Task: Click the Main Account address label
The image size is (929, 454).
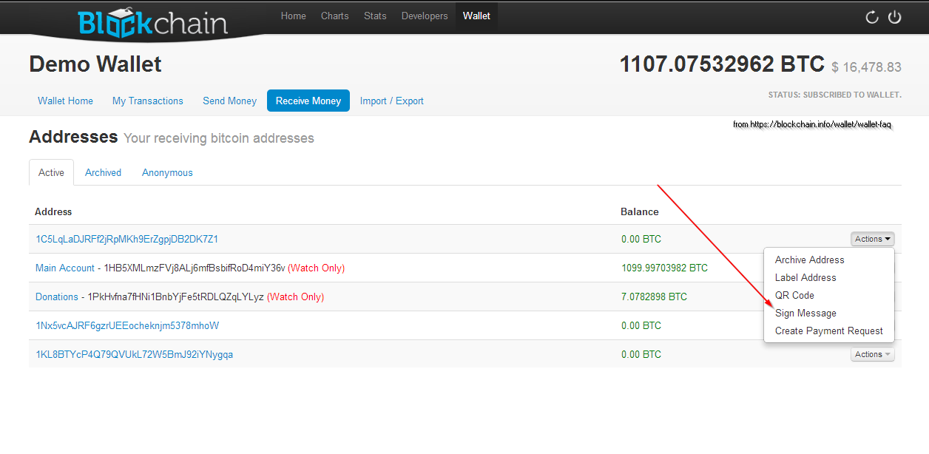Action: [x=65, y=268]
